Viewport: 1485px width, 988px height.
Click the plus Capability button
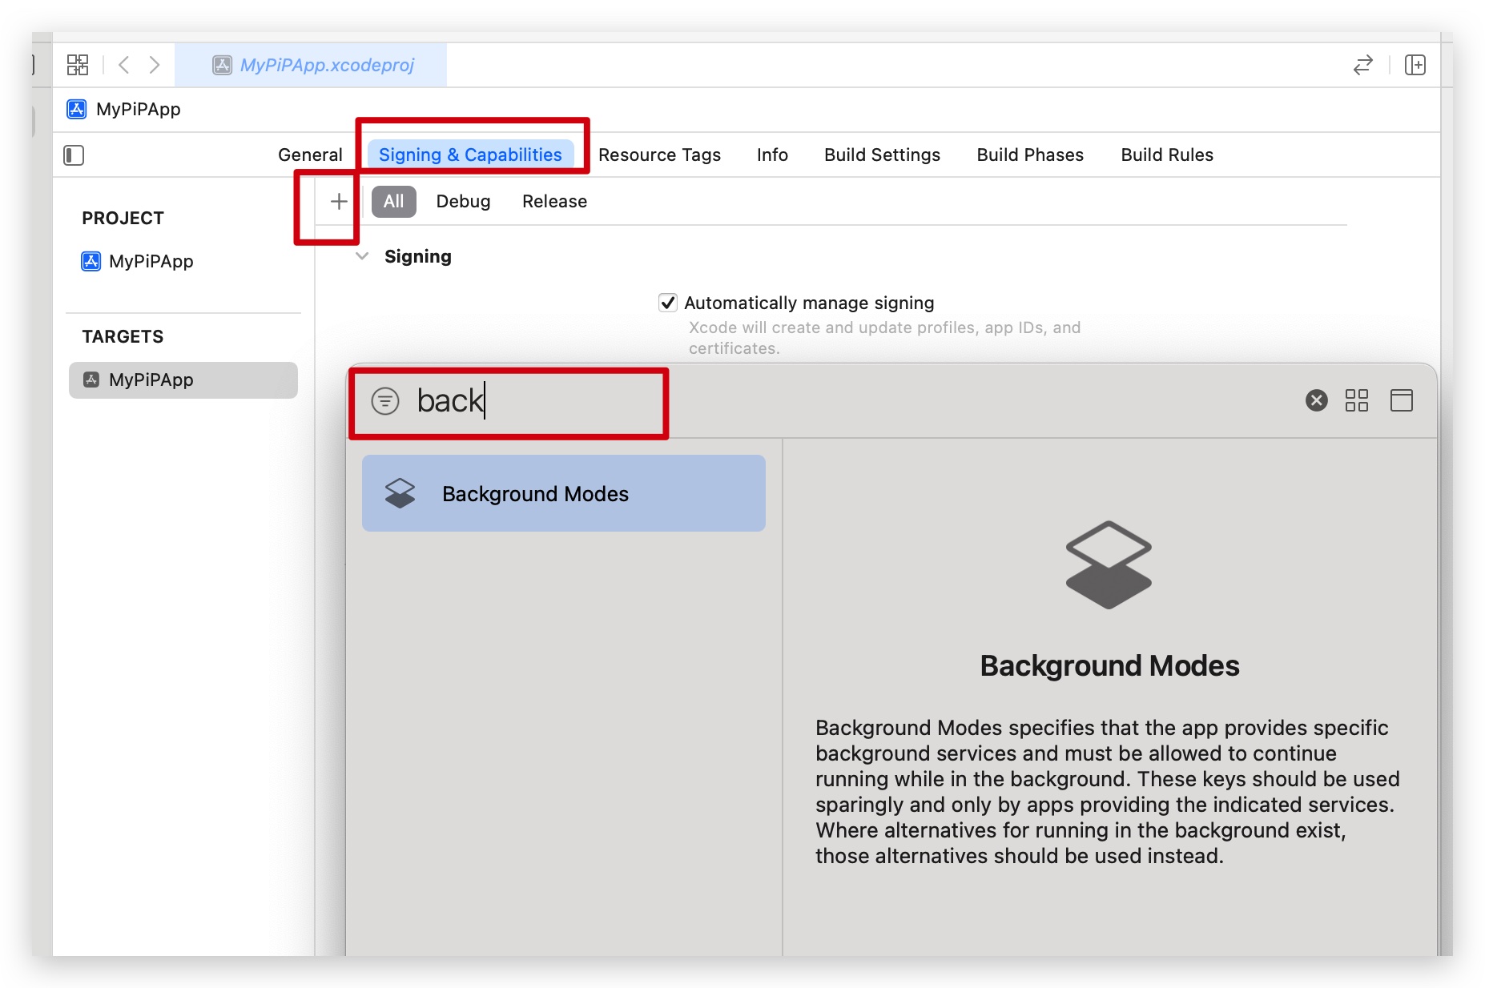[x=339, y=202]
